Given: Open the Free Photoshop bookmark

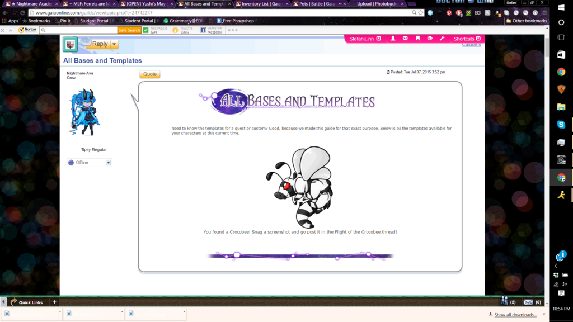Looking at the screenshot, I should (236, 21).
